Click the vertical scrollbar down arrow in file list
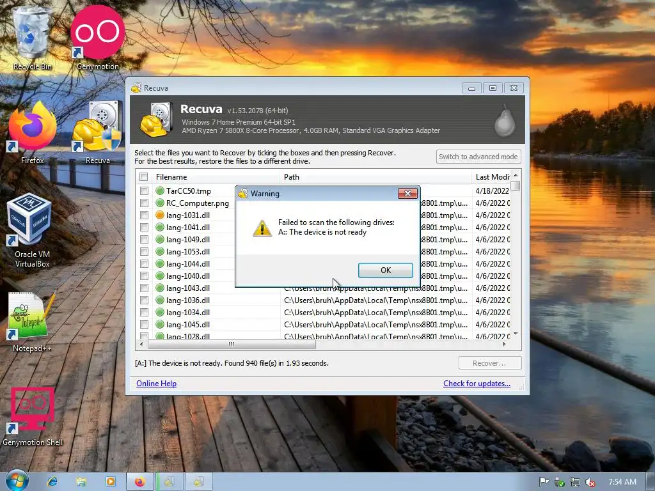The height and width of the screenshot is (491, 655). point(516,334)
